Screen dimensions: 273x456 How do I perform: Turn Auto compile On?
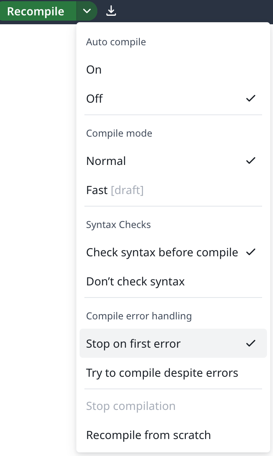point(94,69)
